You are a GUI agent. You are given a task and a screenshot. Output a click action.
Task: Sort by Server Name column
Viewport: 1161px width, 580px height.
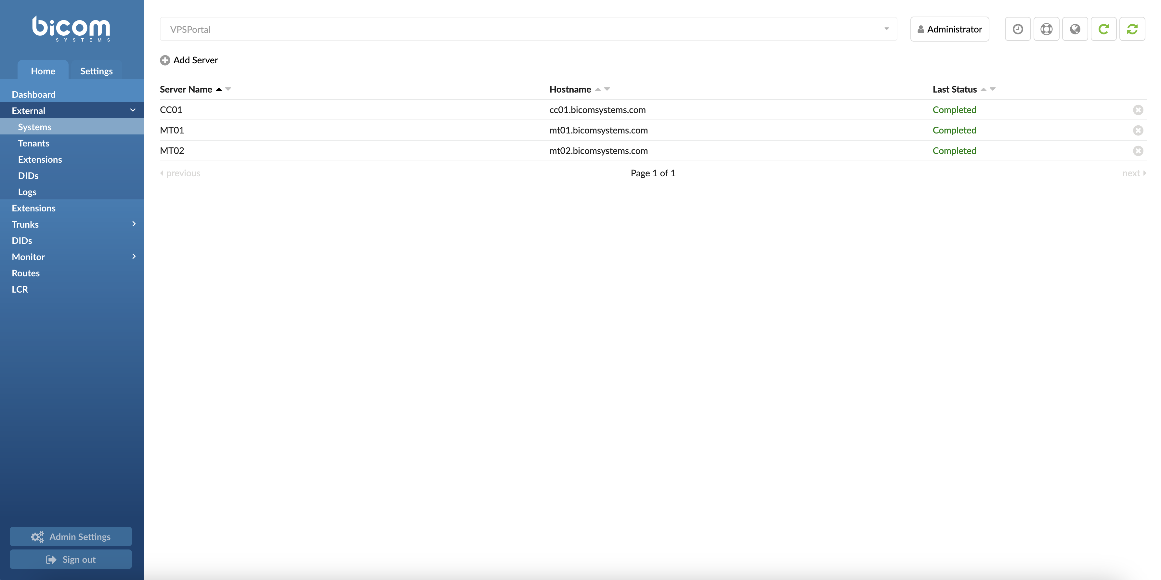[x=218, y=89]
